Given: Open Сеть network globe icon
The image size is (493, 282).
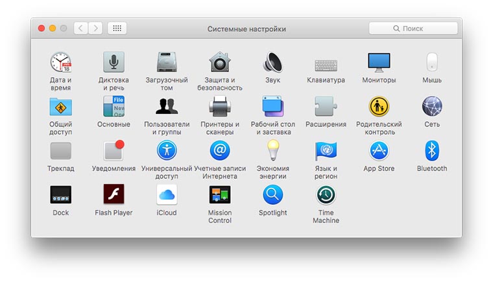Looking at the screenshot, I should click(x=431, y=106).
